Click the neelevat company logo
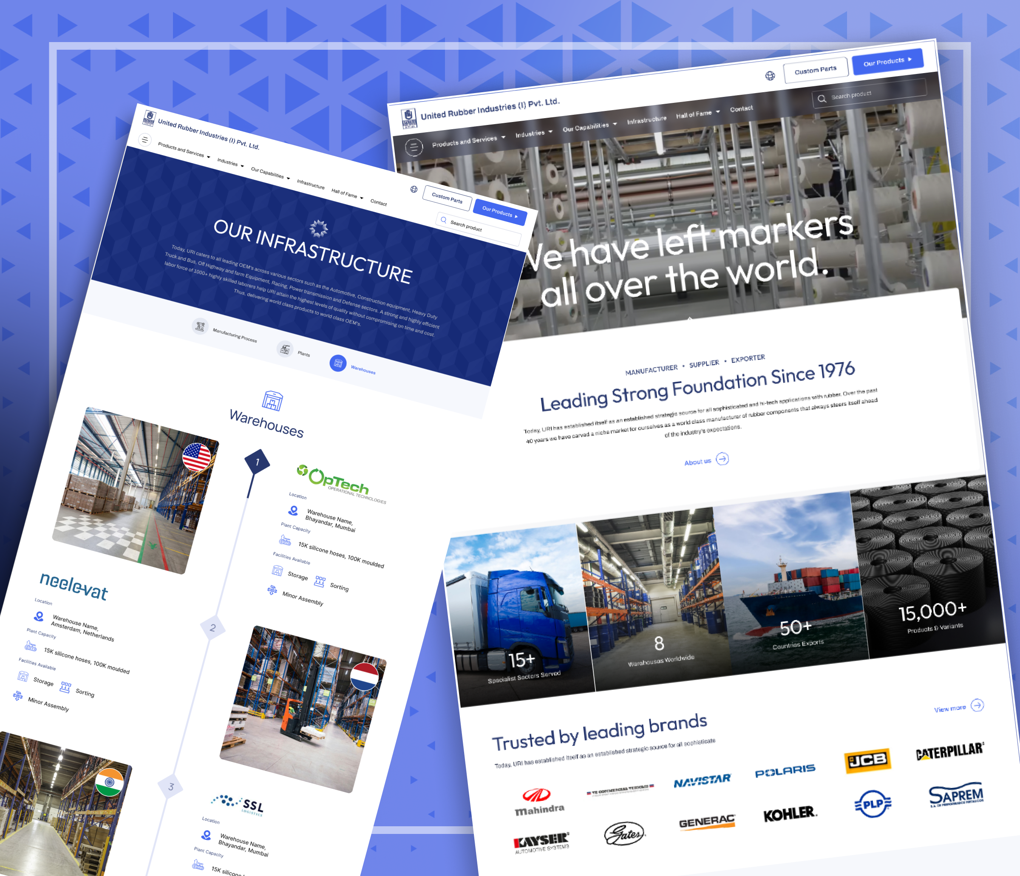This screenshot has width=1020, height=876. [x=74, y=587]
